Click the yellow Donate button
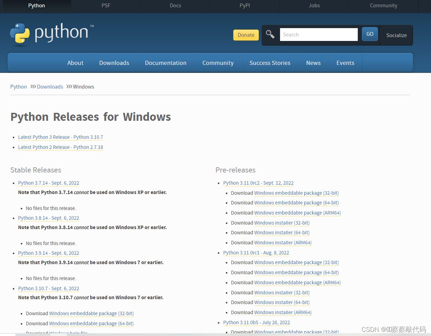 [246, 35]
